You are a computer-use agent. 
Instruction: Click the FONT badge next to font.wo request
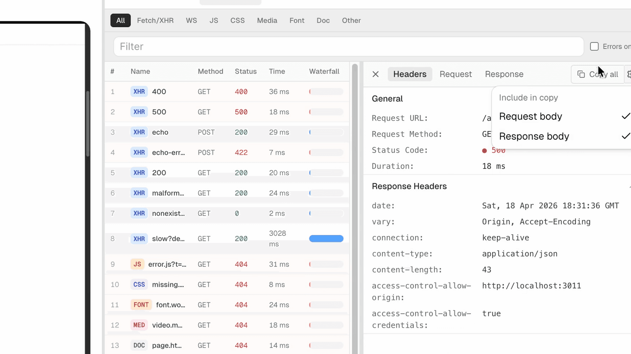141,305
